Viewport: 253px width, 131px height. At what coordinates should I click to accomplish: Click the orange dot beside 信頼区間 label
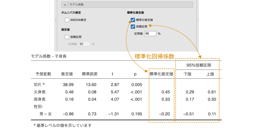[150, 26]
